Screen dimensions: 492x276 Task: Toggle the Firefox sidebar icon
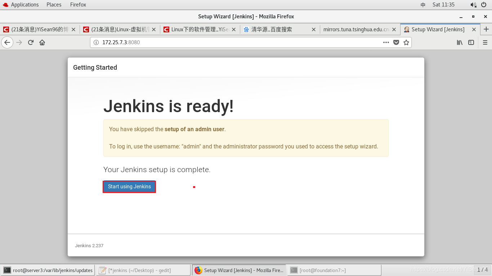pyautogui.click(x=471, y=42)
